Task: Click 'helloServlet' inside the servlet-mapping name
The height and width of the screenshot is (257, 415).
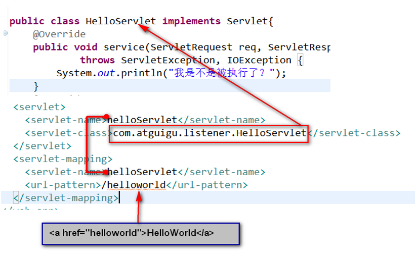Action: [142, 172]
